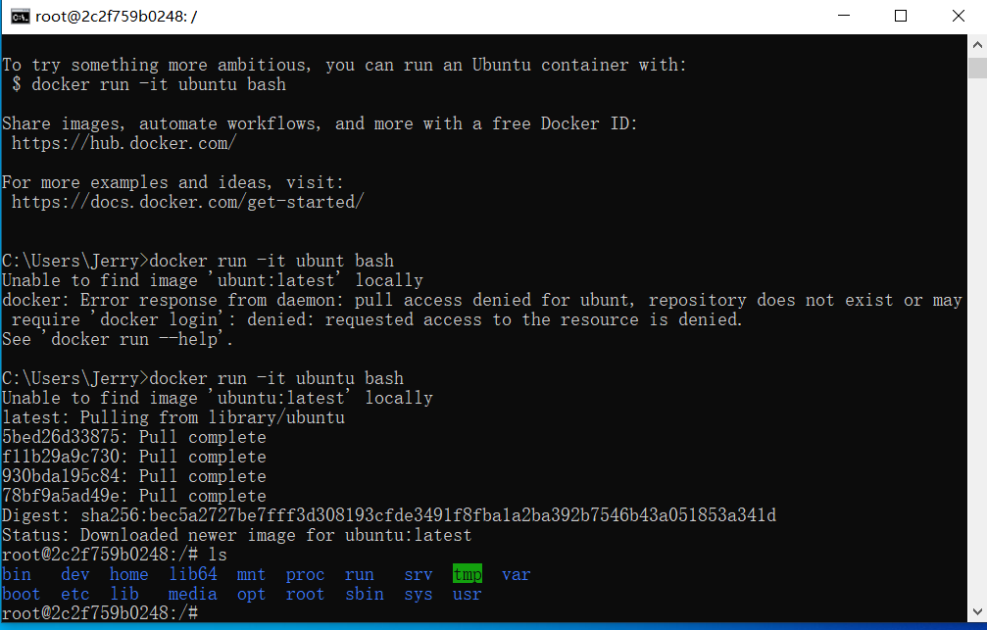
Task: Click the 'lib' directory name
Action: coord(124,594)
